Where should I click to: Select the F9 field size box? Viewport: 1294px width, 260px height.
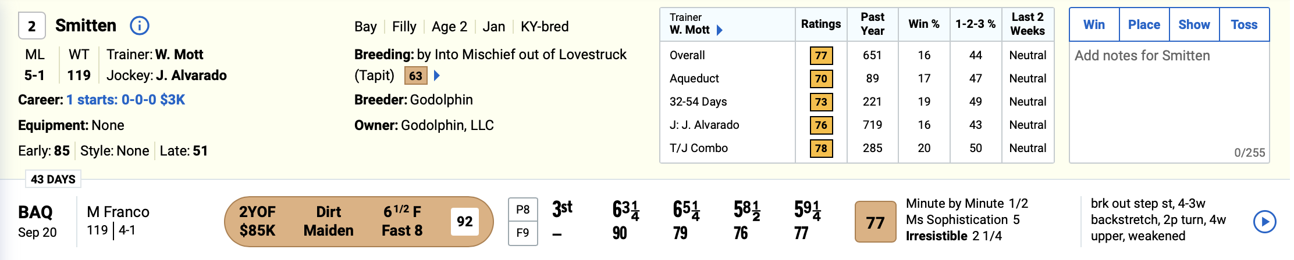pyautogui.click(x=522, y=233)
